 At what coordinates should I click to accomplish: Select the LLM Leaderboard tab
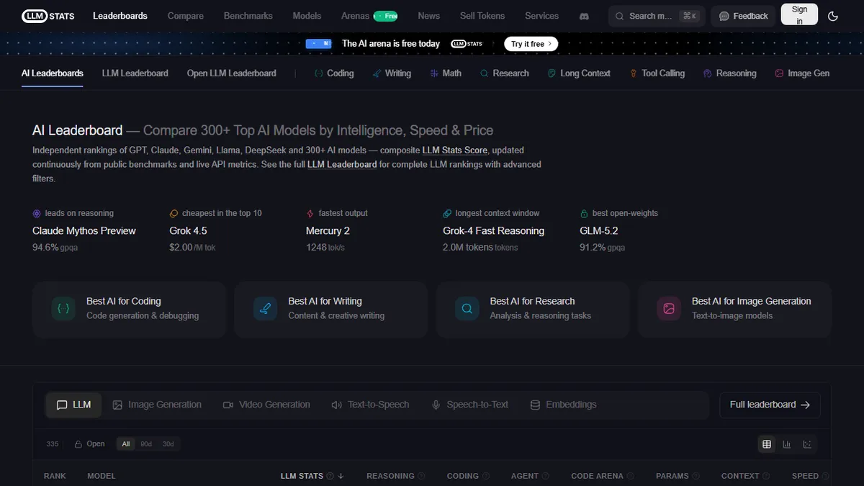(135, 73)
